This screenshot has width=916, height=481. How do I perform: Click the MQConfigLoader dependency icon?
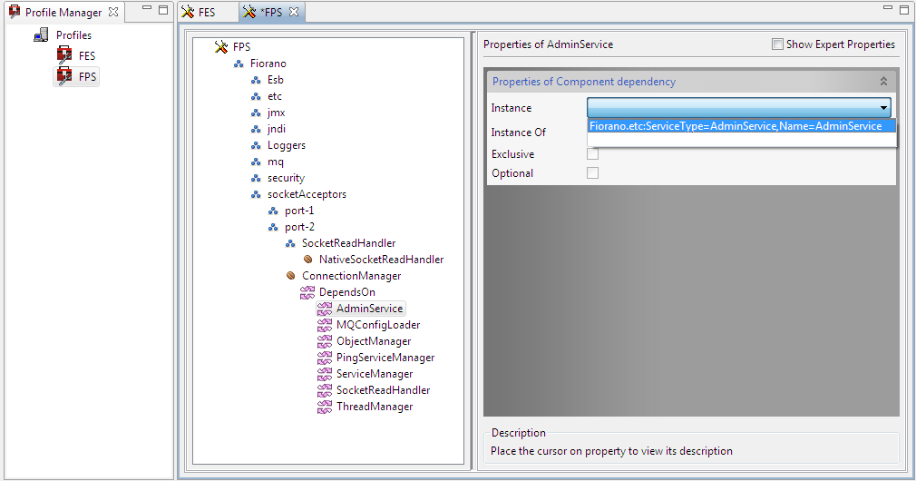325,325
